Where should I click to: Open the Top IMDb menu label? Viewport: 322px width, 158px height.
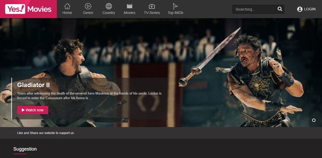pyautogui.click(x=175, y=13)
